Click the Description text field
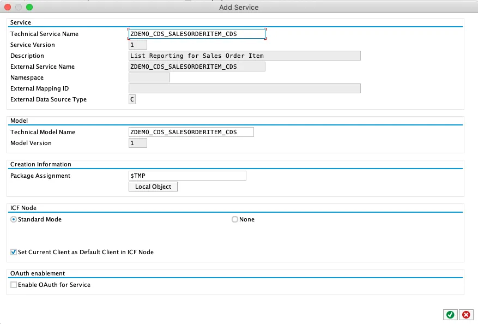 [244, 56]
